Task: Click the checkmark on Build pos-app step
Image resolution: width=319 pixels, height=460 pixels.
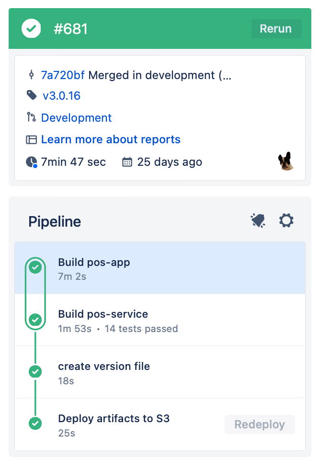Action: (x=35, y=267)
